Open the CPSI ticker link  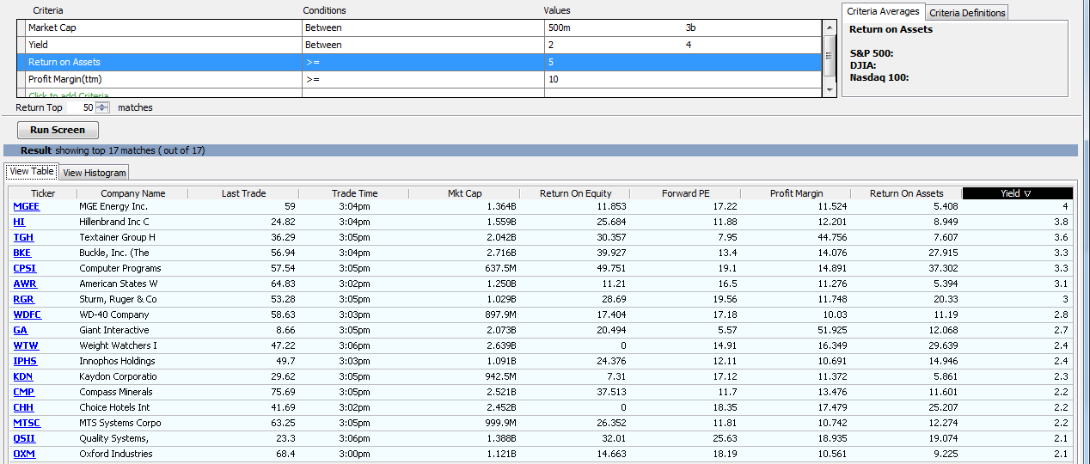25,268
